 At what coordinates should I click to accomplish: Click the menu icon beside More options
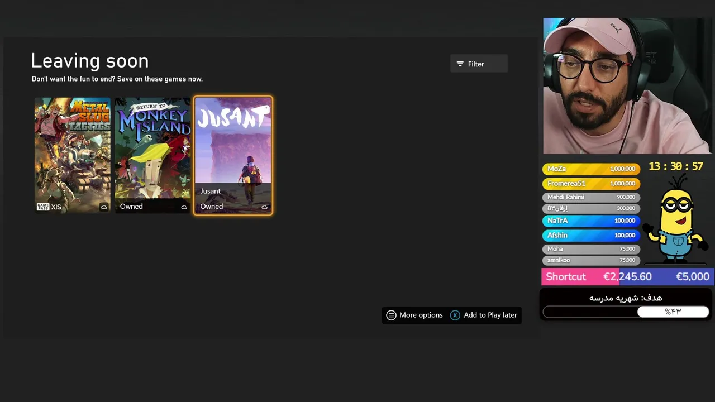pos(392,315)
